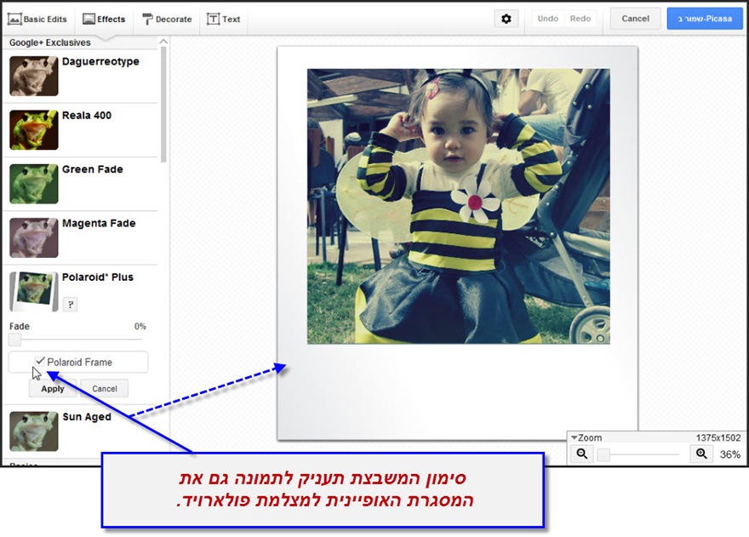The width and height of the screenshot is (749, 537).
Task: Open the settings gear menu
Action: coord(506,18)
